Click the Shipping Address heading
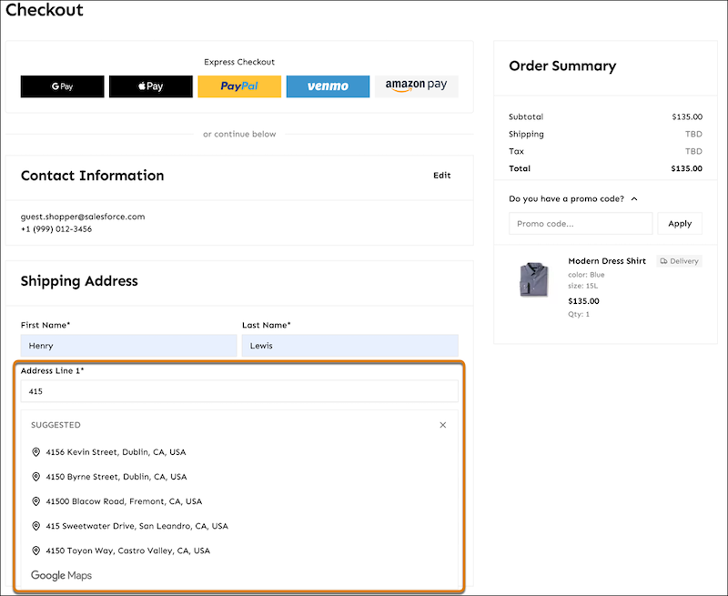This screenshot has height=596, width=728. [79, 281]
